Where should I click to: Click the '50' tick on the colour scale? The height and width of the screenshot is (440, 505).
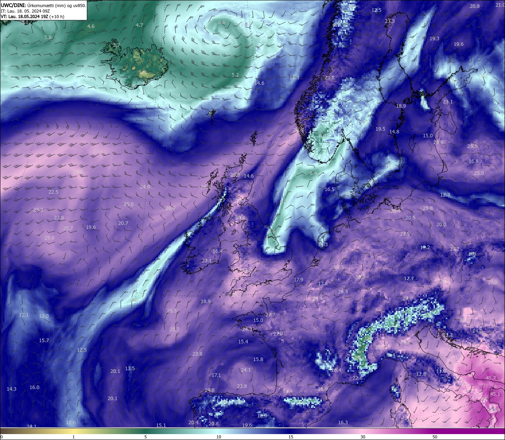coord(435,437)
